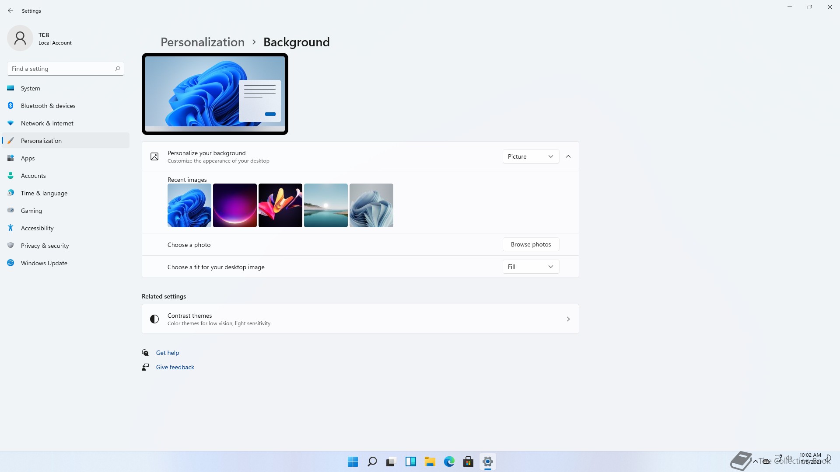The width and height of the screenshot is (840, 472).
Task: Click the Gaming controller icon
Action: [x=10, y=210]
